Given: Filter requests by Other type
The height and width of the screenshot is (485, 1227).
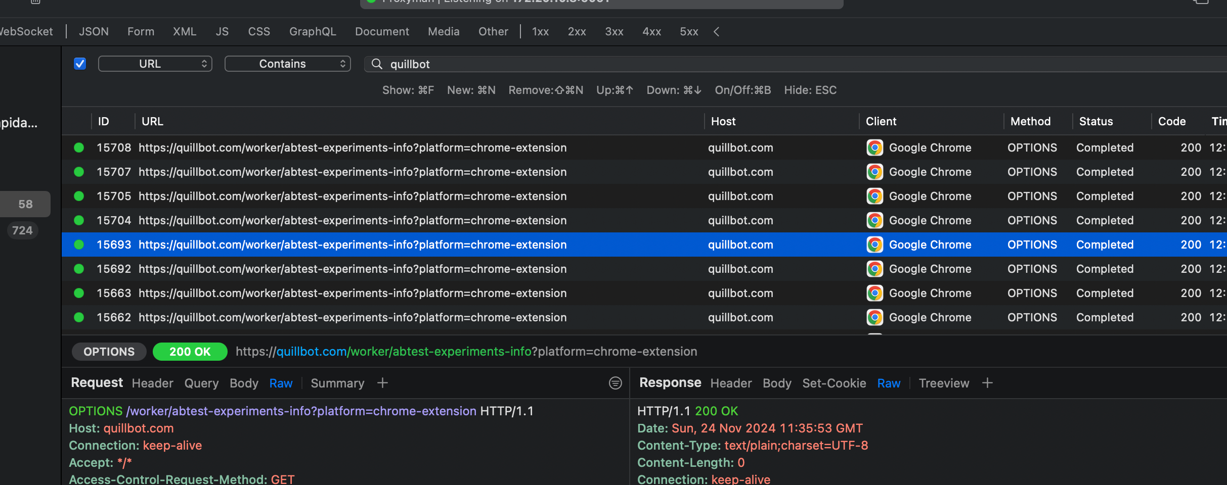Looking at the screenshot, I should (493, 31).
